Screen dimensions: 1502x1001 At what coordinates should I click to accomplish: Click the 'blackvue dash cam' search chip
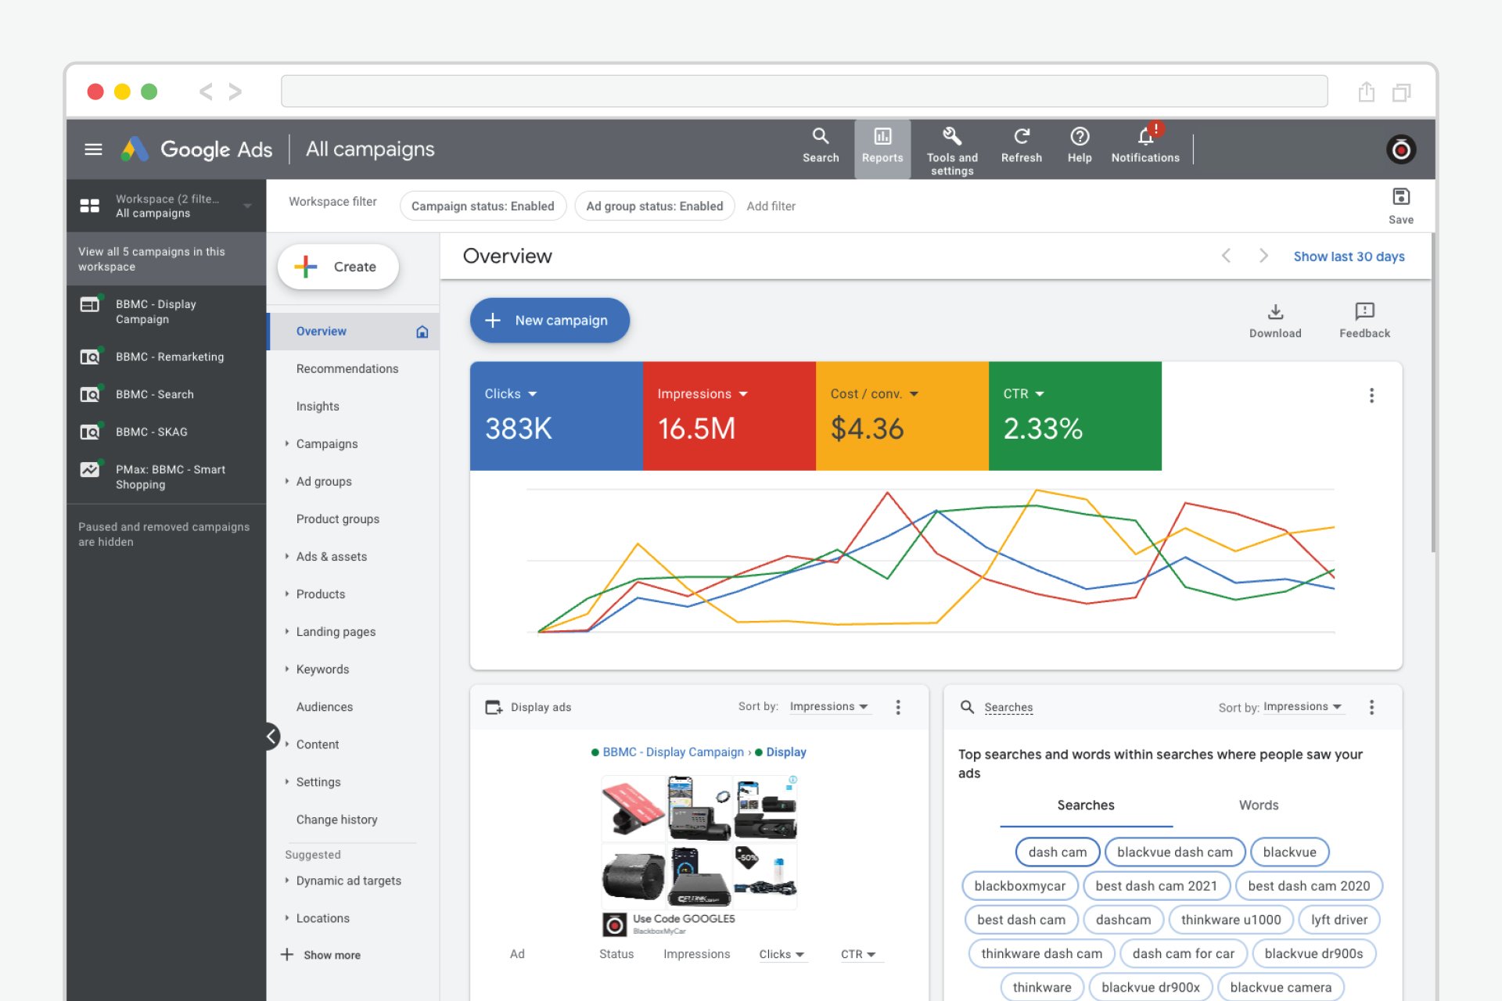pyautogui.click(x=1174, y=852)
